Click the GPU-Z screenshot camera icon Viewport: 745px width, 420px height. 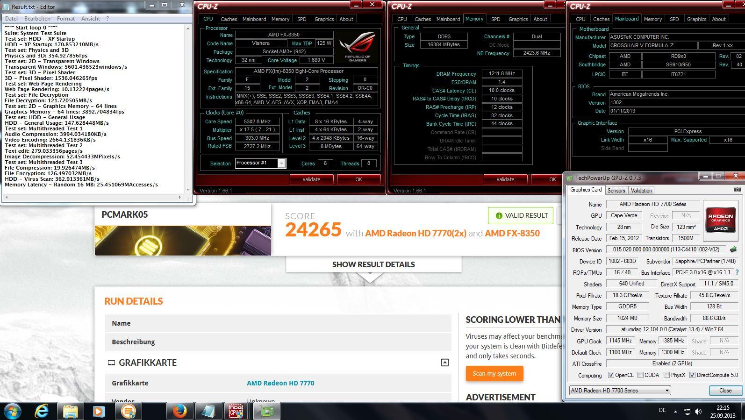click(x=737, y=190)
